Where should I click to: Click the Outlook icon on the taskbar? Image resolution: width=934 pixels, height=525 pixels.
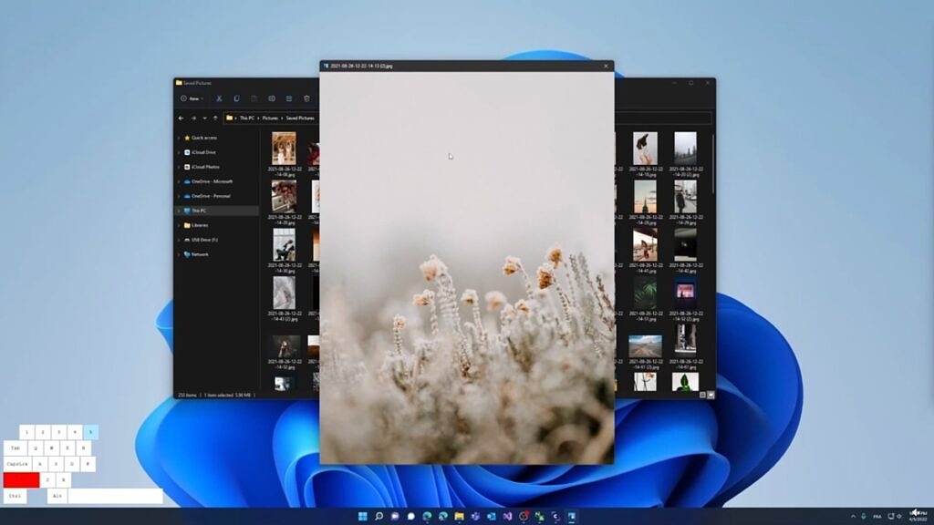point(491,515)
